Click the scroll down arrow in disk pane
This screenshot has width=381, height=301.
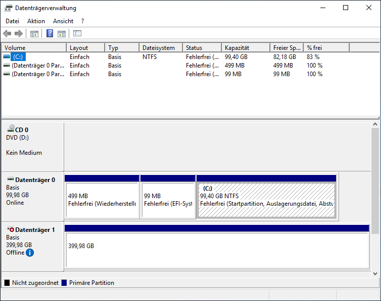(x=375, y=274)
